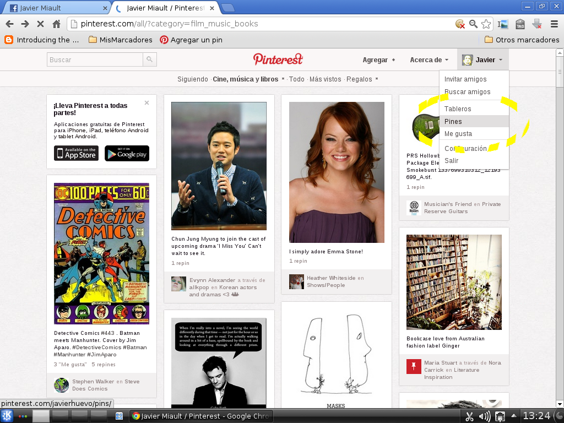Click the blocked cookies icon in address bar
The width and height of the screenshot is (564, 423).
460,24
